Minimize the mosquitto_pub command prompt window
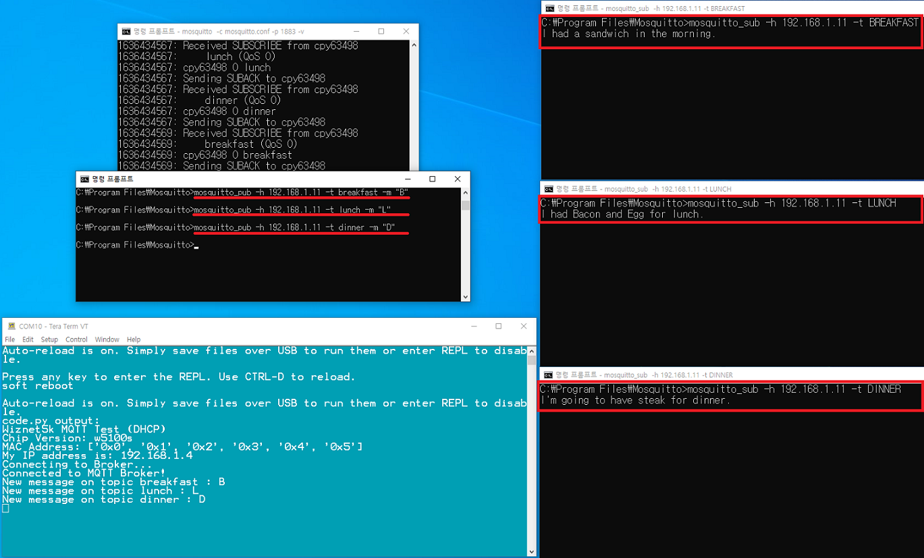The image size is (924, 558). click(408, 179)
